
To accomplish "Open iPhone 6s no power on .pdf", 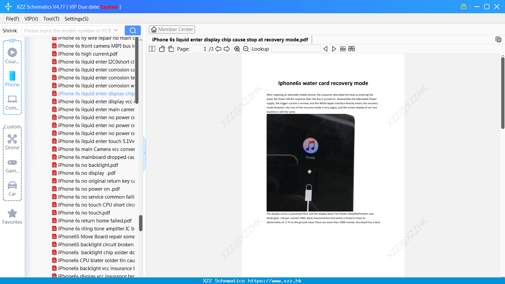I will (x=86, y=189).
